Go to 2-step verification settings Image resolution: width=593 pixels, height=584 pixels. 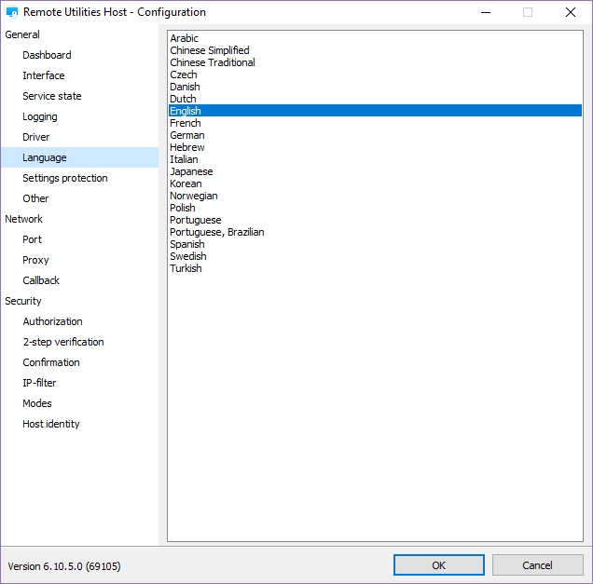pos(63,342)
